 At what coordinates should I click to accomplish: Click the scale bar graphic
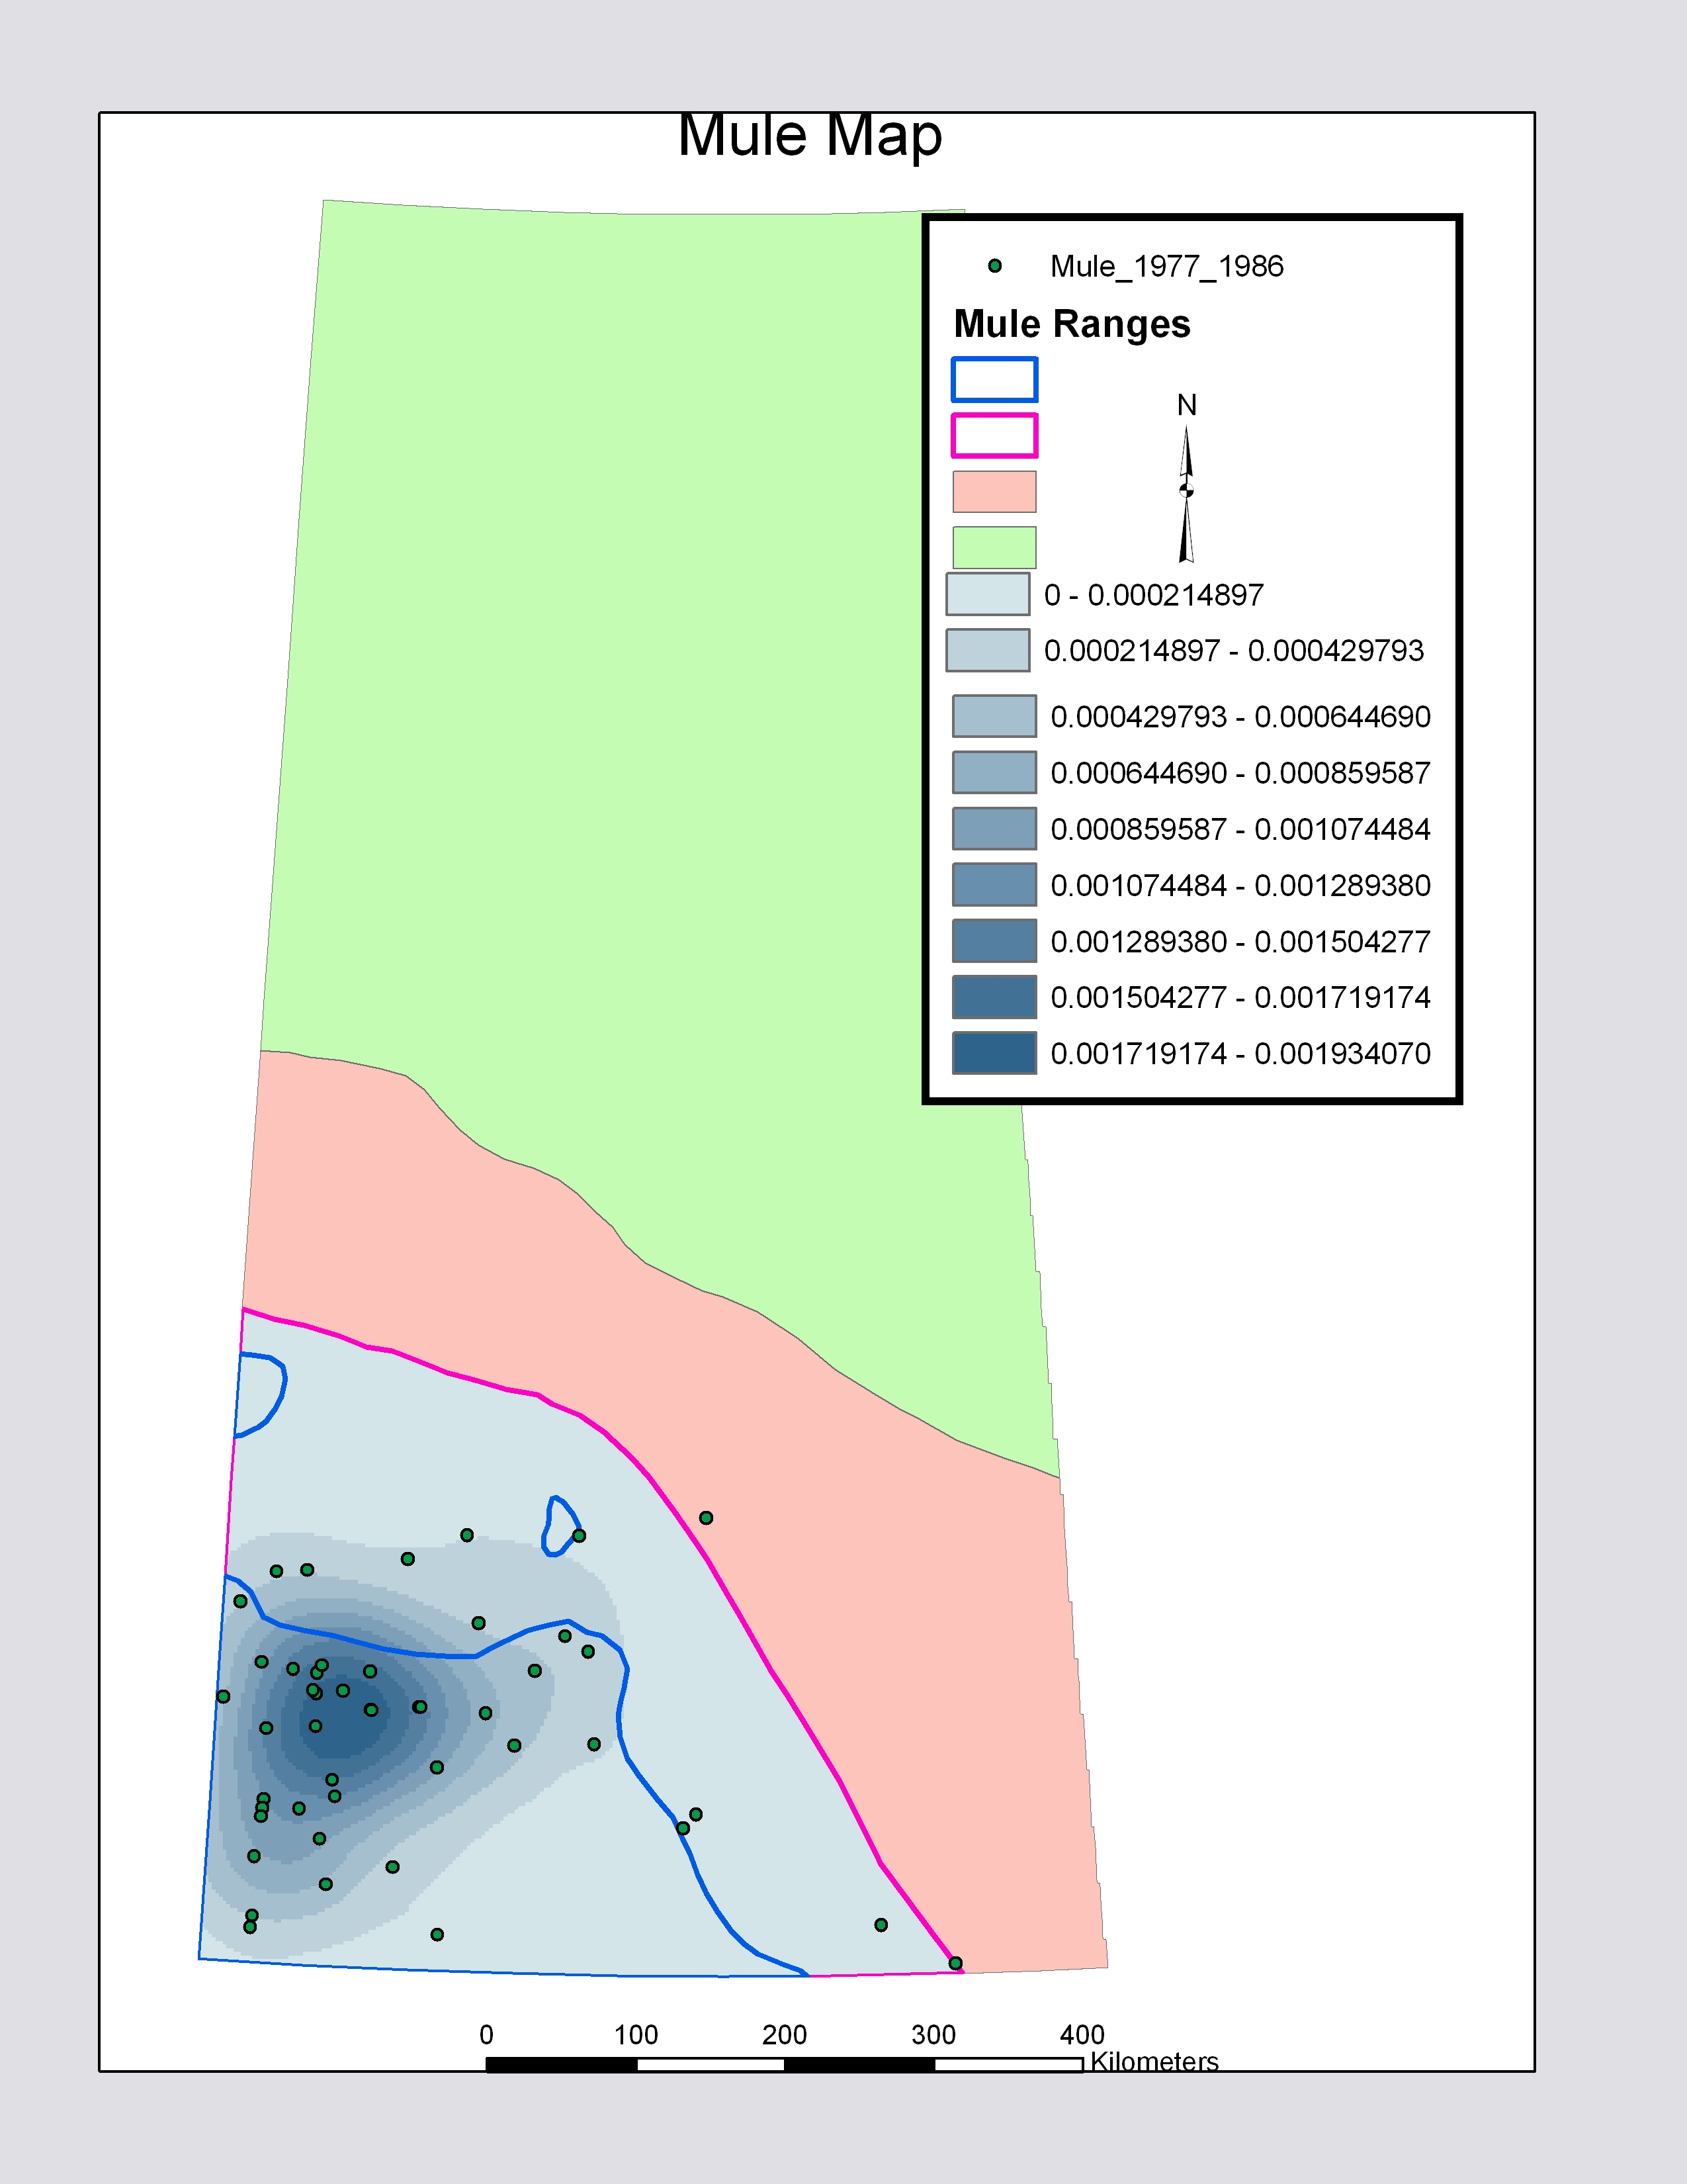[x=785, y=2064]
